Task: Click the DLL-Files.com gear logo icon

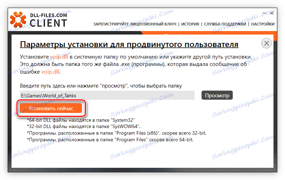Action: (x=18, y=20)
